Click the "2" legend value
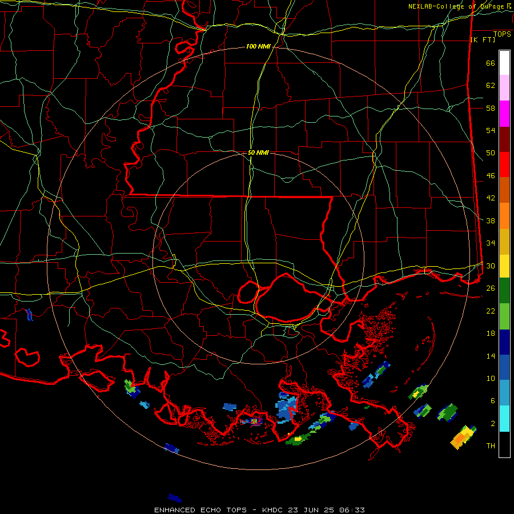Image resolution: width=514 pixels, height=514 pixels. coord(492,424)
